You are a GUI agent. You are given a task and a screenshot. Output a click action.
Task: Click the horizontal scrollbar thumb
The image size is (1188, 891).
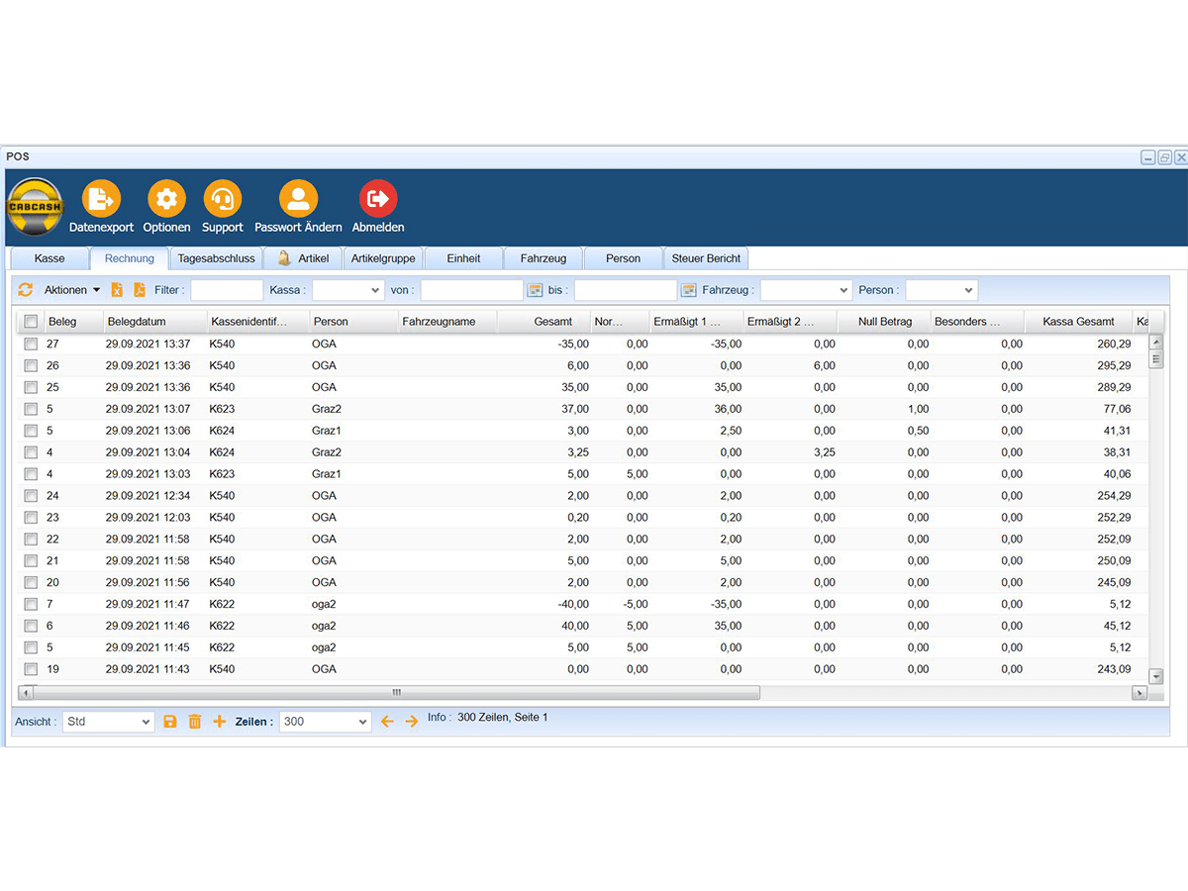tap(396, 693)
